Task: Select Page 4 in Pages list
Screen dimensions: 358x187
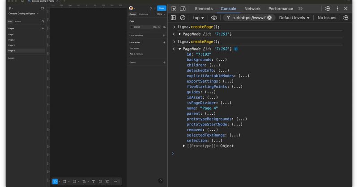Action: 26,50
